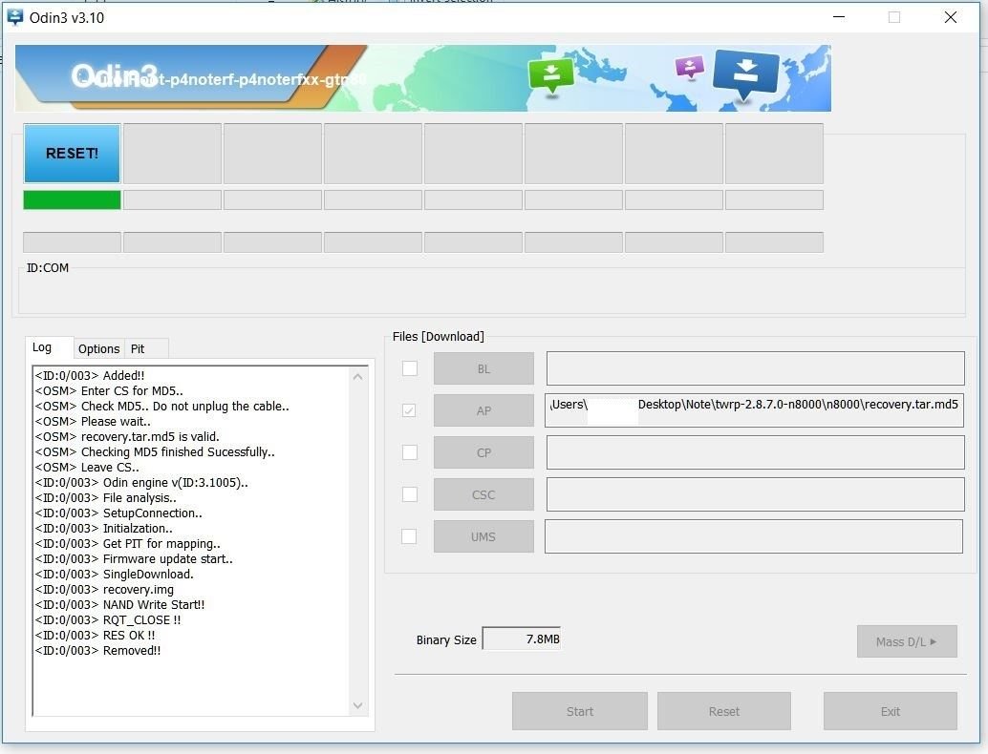Screen dimensions: 988x754
Task: Click the Start button
Action: point(580,711)
